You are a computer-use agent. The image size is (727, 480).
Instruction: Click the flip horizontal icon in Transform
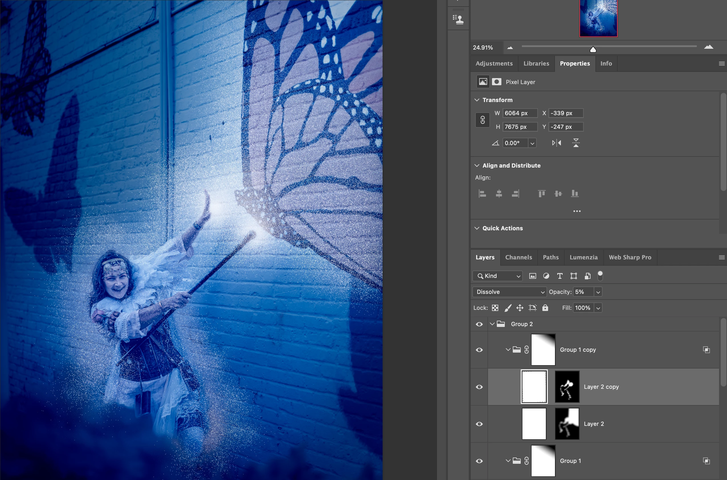click(556, 143)
